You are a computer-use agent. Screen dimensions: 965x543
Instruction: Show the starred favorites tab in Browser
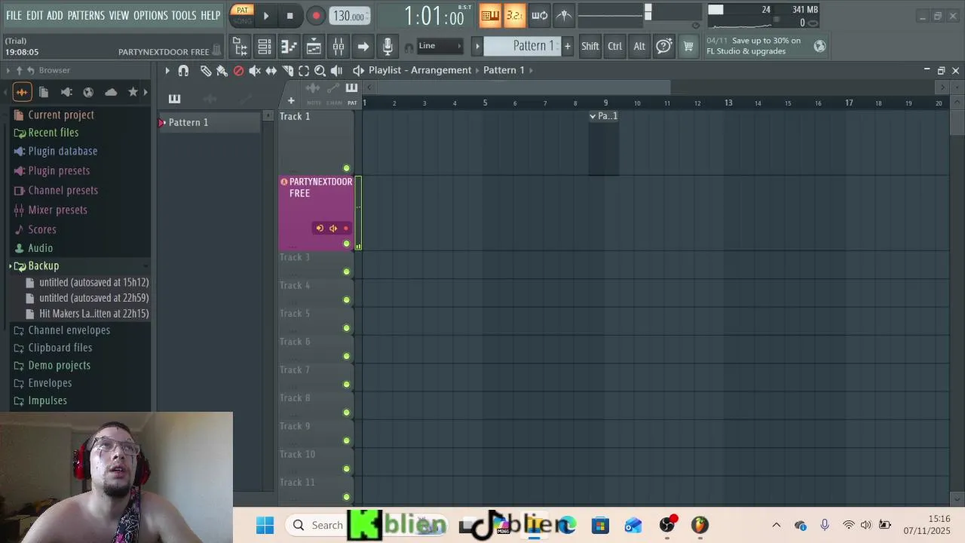tap(133, 92)
